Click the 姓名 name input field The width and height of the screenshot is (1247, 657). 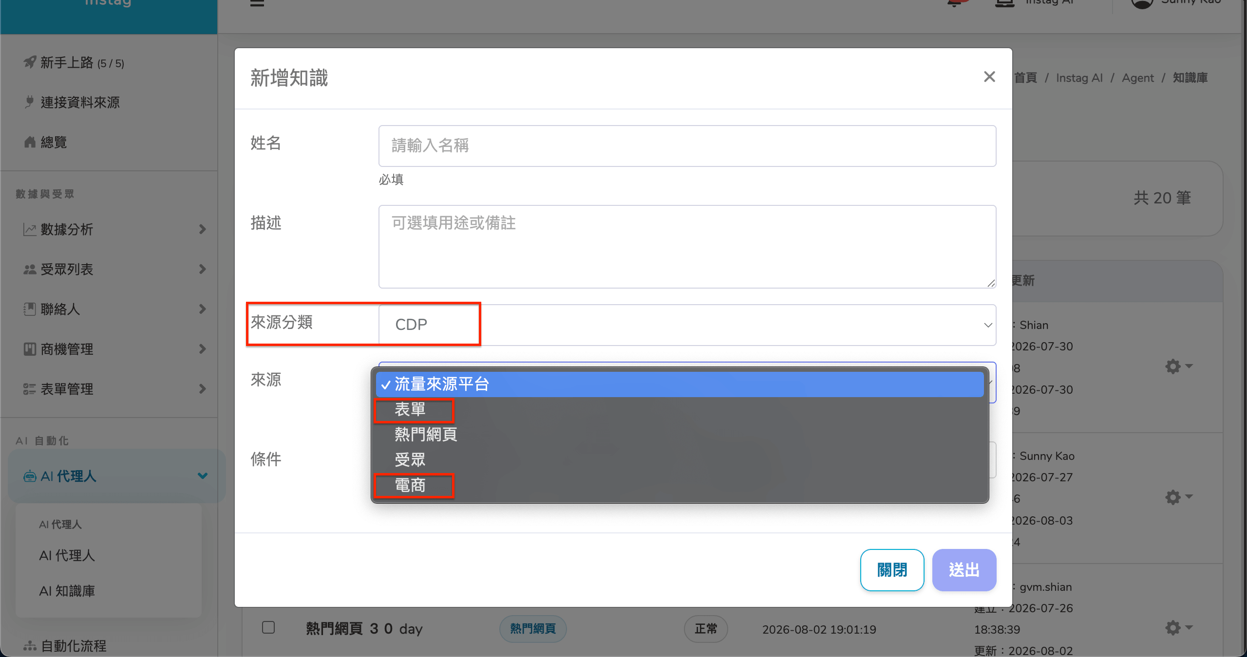coord(687,146)
